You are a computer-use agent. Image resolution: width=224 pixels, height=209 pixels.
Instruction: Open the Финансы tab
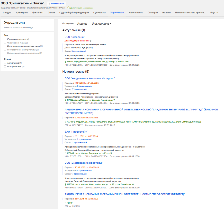coord(38,13)
